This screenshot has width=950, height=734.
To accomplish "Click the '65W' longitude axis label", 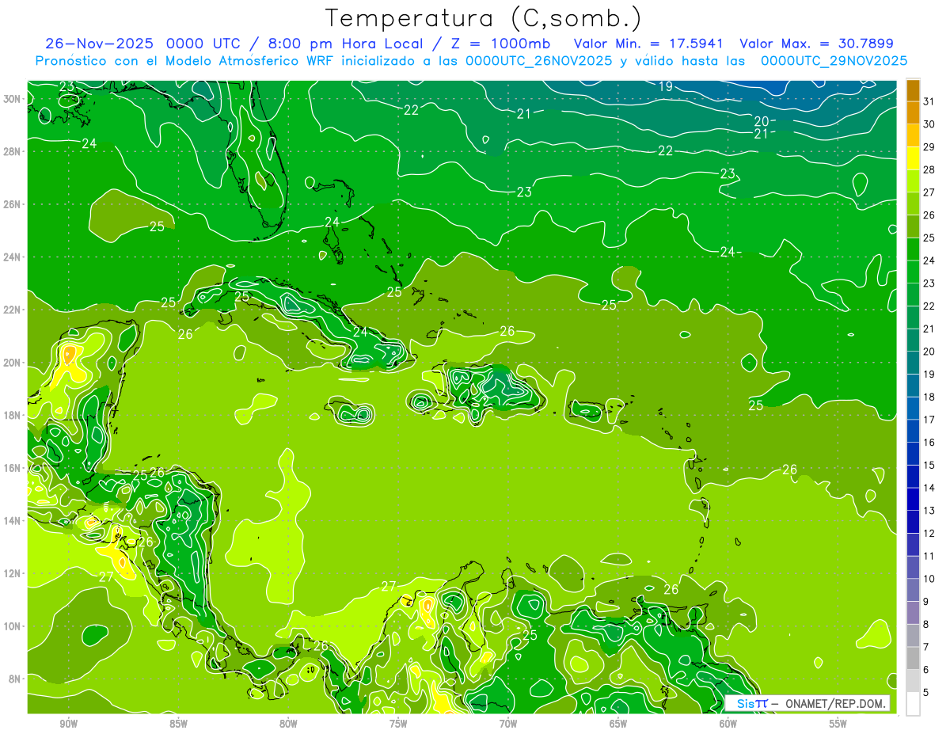I will 618,724.
